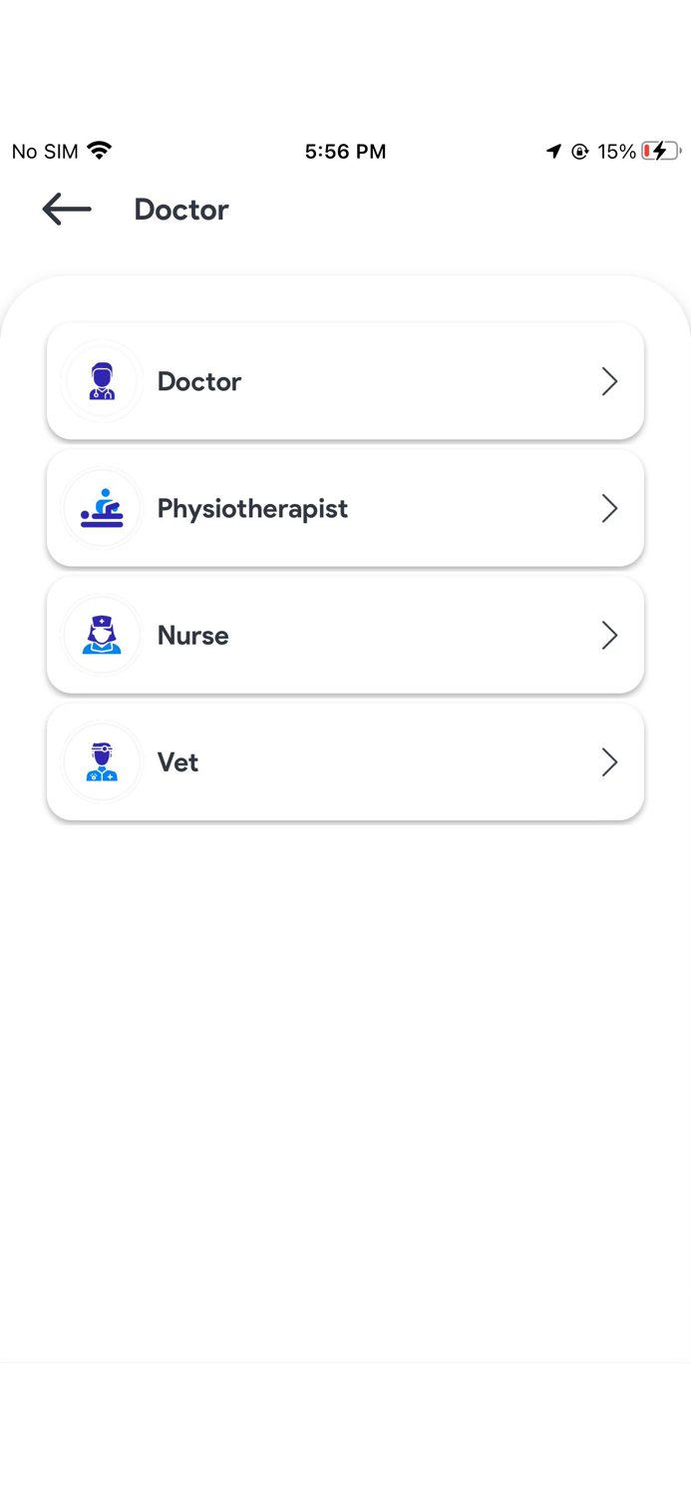This screenshot has width=691, height=1497.
Task: Open the Nurse list item
Action: tap(345, 635)
